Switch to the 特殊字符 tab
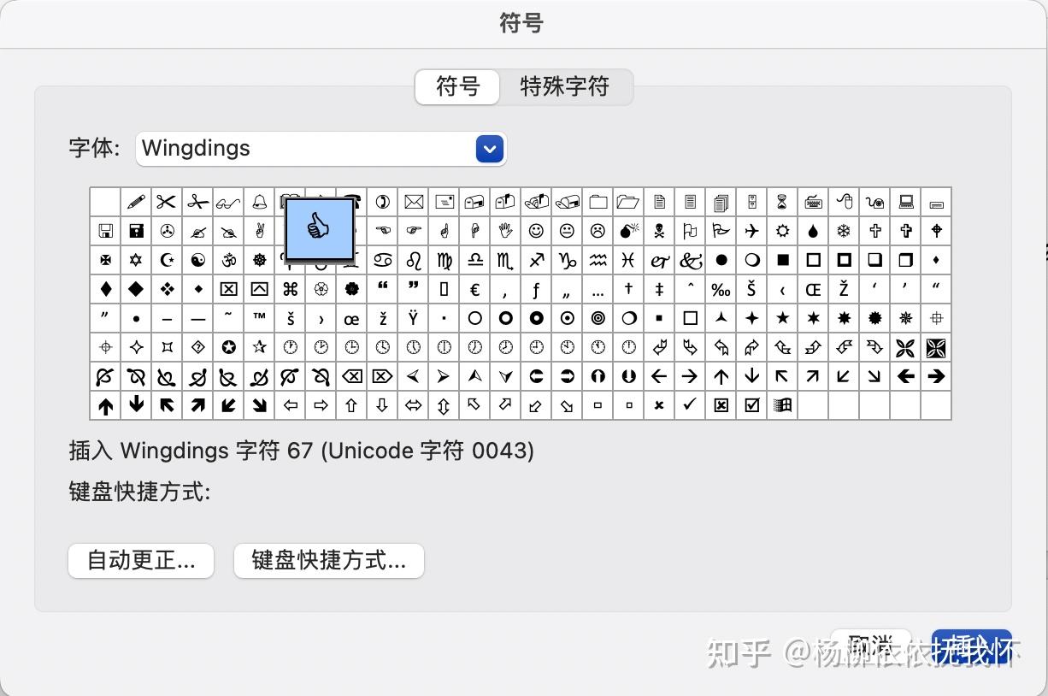Image resolution: width=1048 pixels, height=696 pixels. tap(565, 86)
